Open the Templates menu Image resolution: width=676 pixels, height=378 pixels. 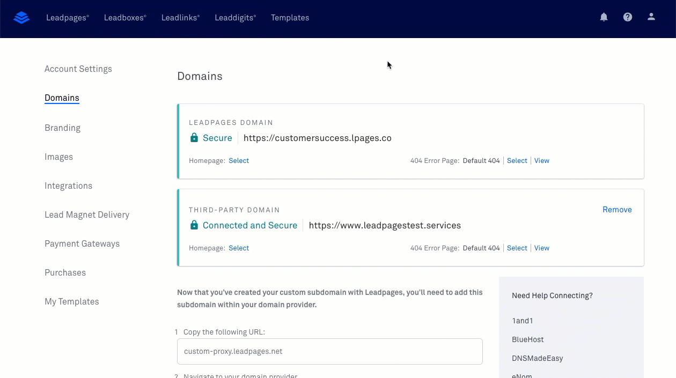(290, 18)
